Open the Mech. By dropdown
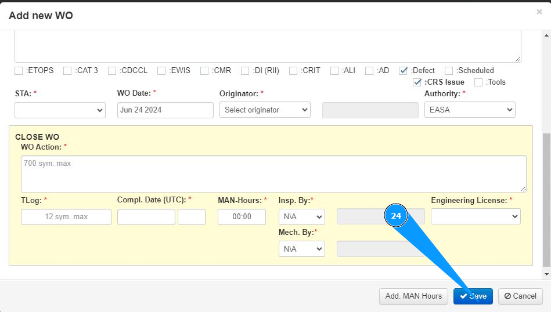This screenshot has height=312, width=551. point(301,249)
